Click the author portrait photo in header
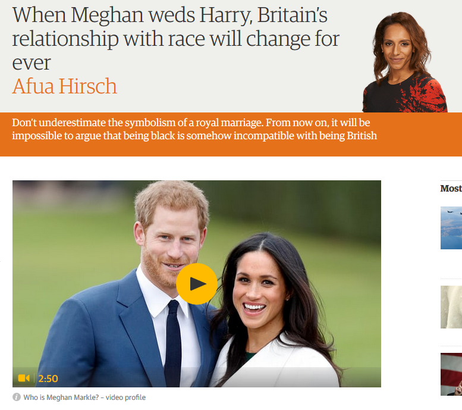This screenshot has height=410, width=462. [405, 62]
